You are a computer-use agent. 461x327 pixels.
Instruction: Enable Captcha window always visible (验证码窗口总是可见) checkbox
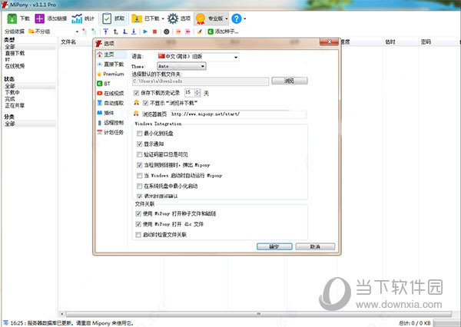point(139,154)
